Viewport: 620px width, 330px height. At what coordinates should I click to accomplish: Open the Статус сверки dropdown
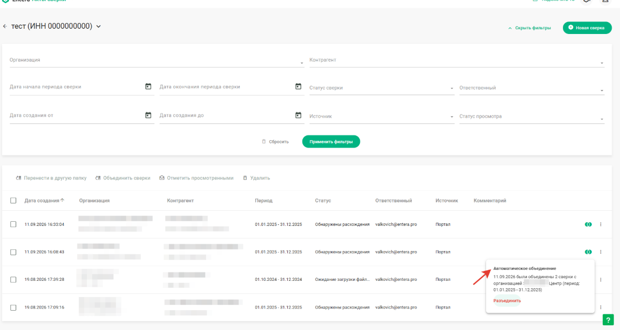pos(381,88)
